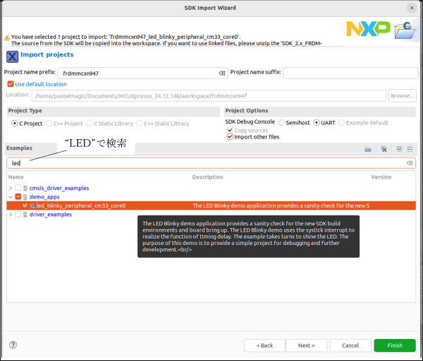The height and width of the screenshot is (361, 423).
Task: Clear the project name prefix field
Action: coord(221,73)
